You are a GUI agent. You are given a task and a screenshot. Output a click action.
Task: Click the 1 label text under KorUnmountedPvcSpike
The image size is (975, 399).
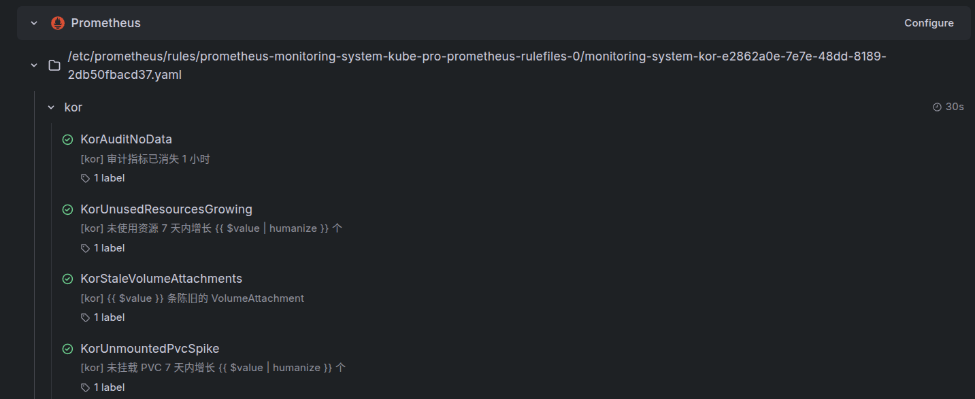109,387
